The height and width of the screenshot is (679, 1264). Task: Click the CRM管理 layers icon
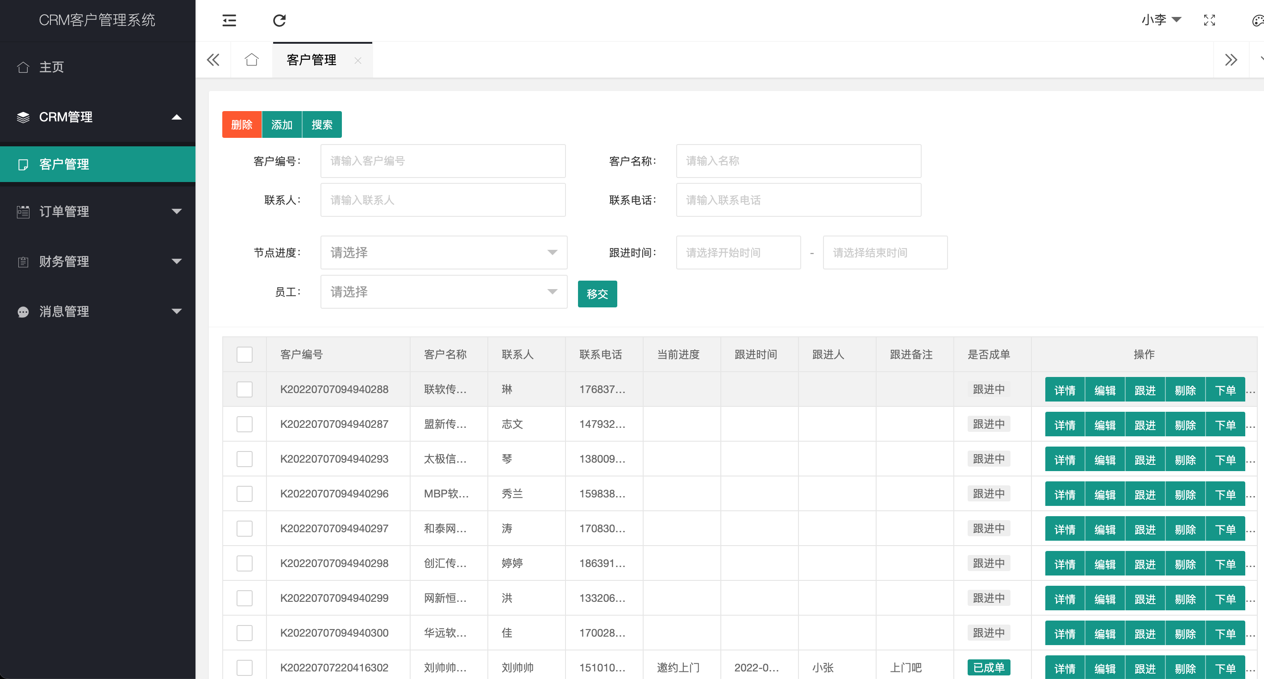(x=23, y=117)
